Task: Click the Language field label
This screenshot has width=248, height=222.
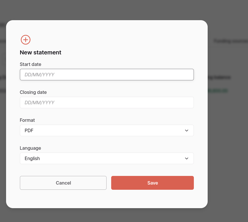Action: pyautogui.click(x=30, y=148)
